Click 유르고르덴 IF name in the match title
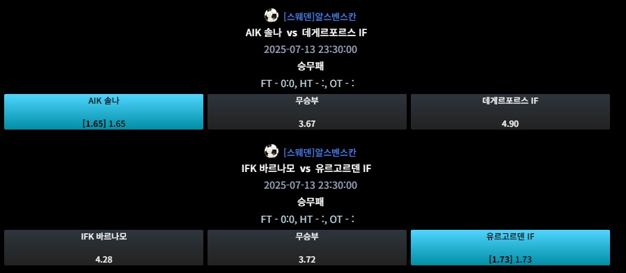The image size is (626, 273). pos(343,169)
